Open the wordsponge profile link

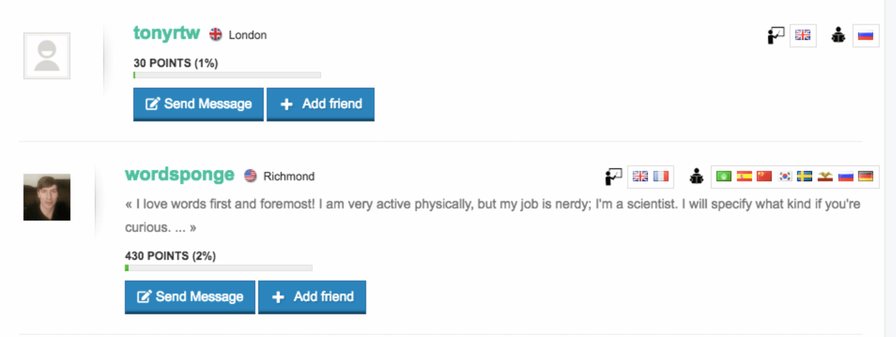[x=179, y=175]
